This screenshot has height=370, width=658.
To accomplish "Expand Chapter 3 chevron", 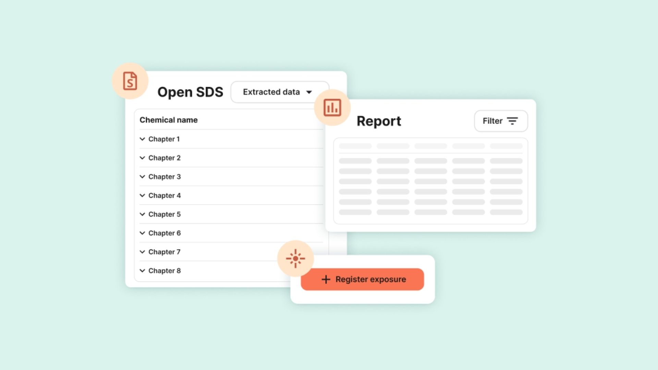I will coord(142,177).
